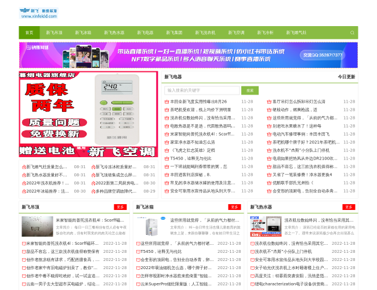Open the 首页 navigation tab
Screen dimensions: 377x290
click(29, 32)
